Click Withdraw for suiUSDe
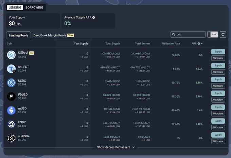This screenshot has width=231, height=158. (x=218, y=141)
